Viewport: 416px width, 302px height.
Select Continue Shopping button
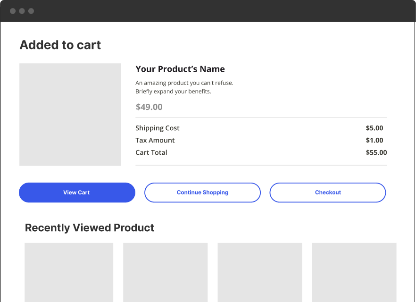tap(202, 193)
